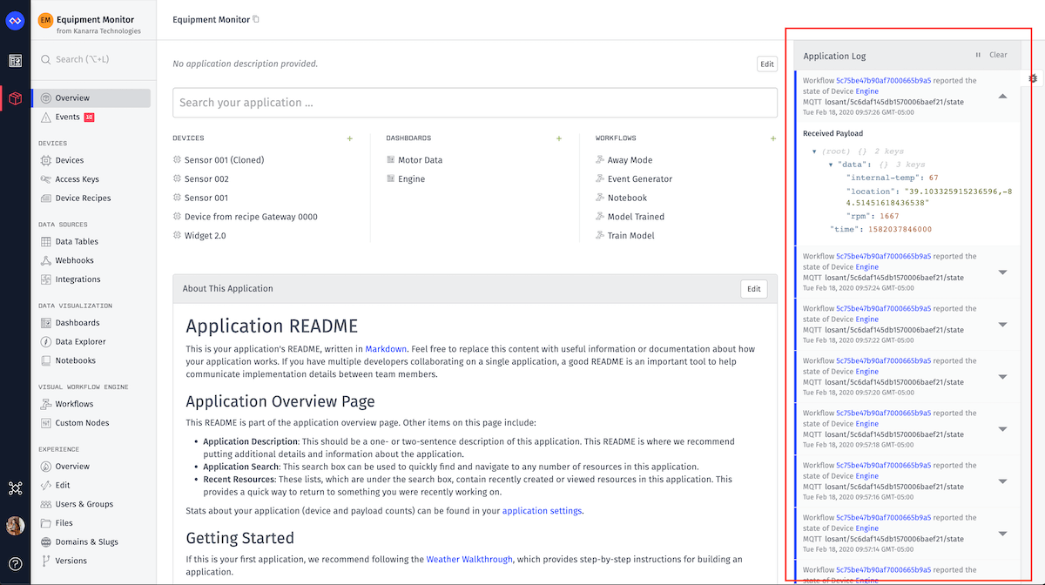The height and width of the screenshot is (585, 1045).
Task: Click the Custom Nodes icon in the sidebar
Action: click(x=46, y=423)
